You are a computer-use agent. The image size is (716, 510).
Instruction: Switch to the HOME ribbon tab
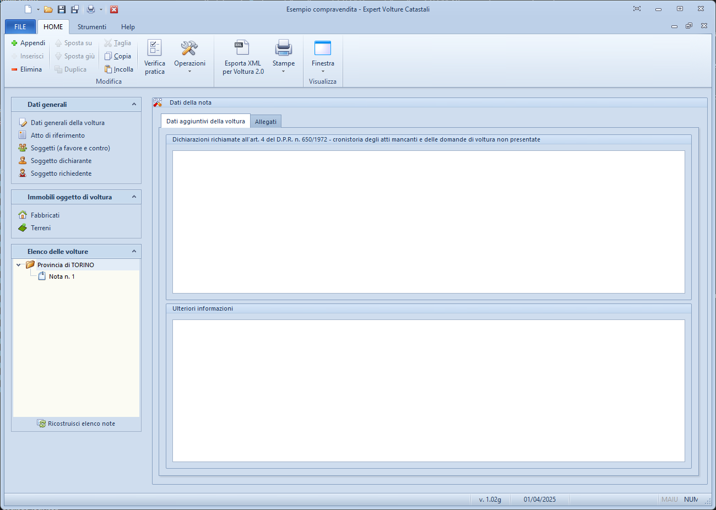pos(53,26)
